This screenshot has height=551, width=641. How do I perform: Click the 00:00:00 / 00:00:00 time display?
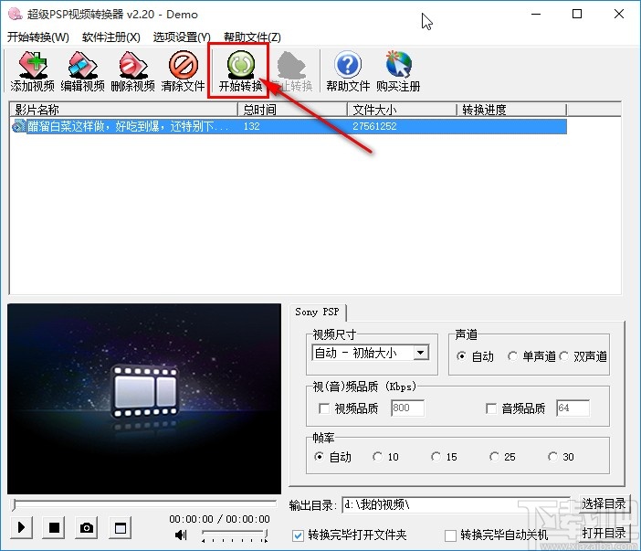pyautogui.click(x=219, y=519)
